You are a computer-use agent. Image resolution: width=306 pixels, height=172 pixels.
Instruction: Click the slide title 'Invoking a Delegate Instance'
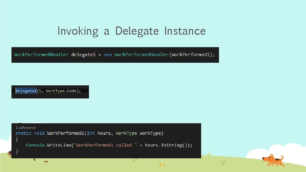click(x=132, y=31)
